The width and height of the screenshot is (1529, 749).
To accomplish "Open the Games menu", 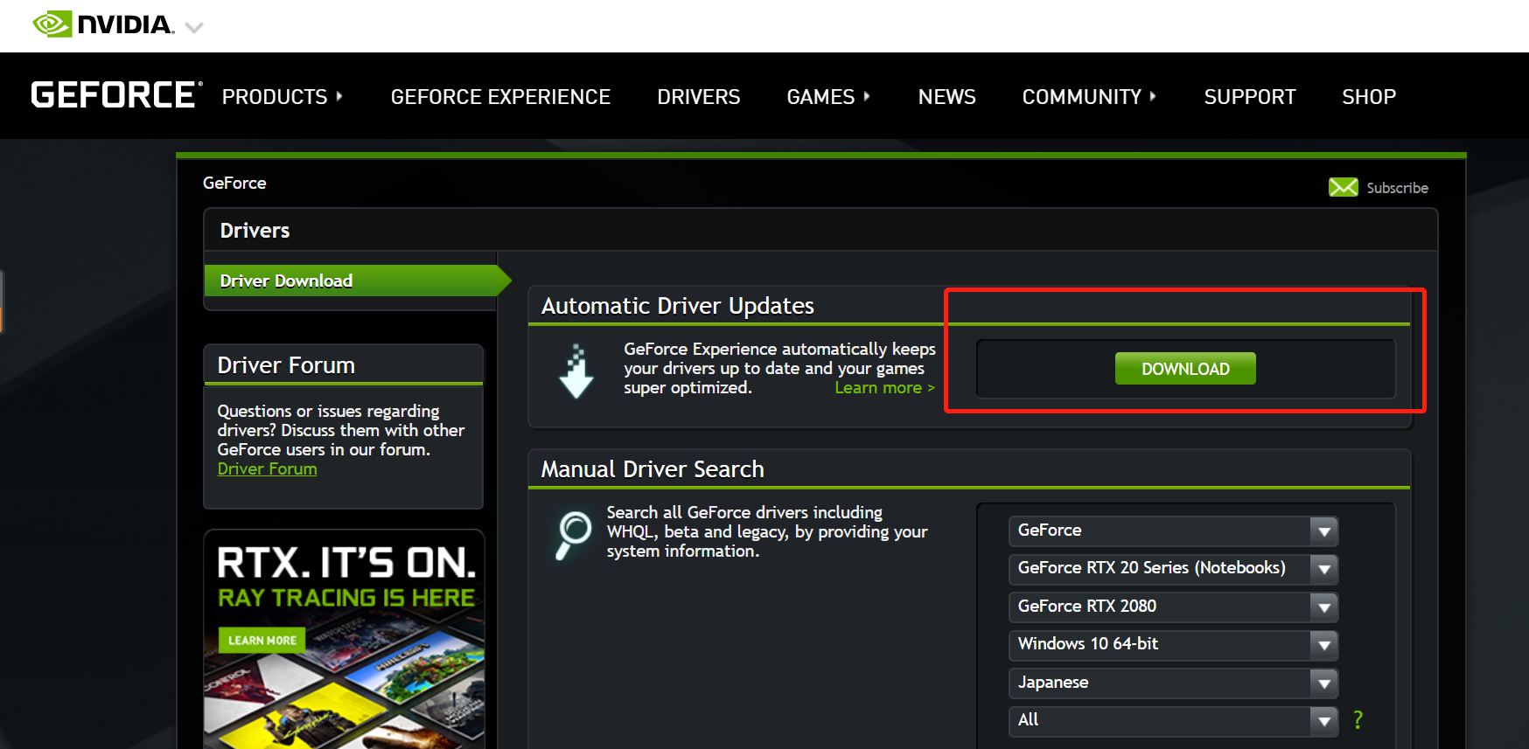I will point(828,97).
